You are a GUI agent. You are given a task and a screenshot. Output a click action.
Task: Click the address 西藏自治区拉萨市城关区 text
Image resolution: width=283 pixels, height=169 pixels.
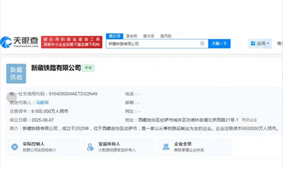(188, 120)
